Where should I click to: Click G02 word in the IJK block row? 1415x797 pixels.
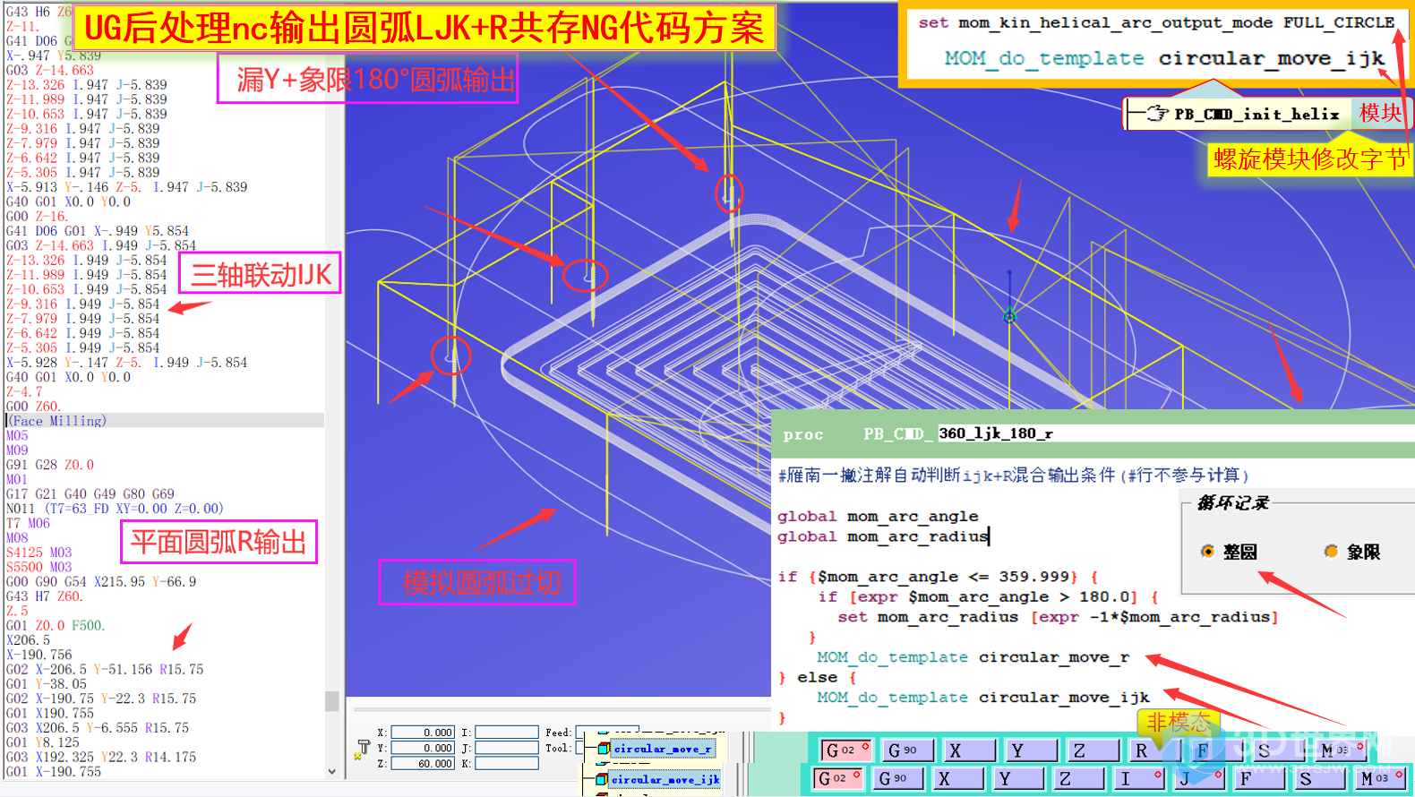(x=837, y=778)
